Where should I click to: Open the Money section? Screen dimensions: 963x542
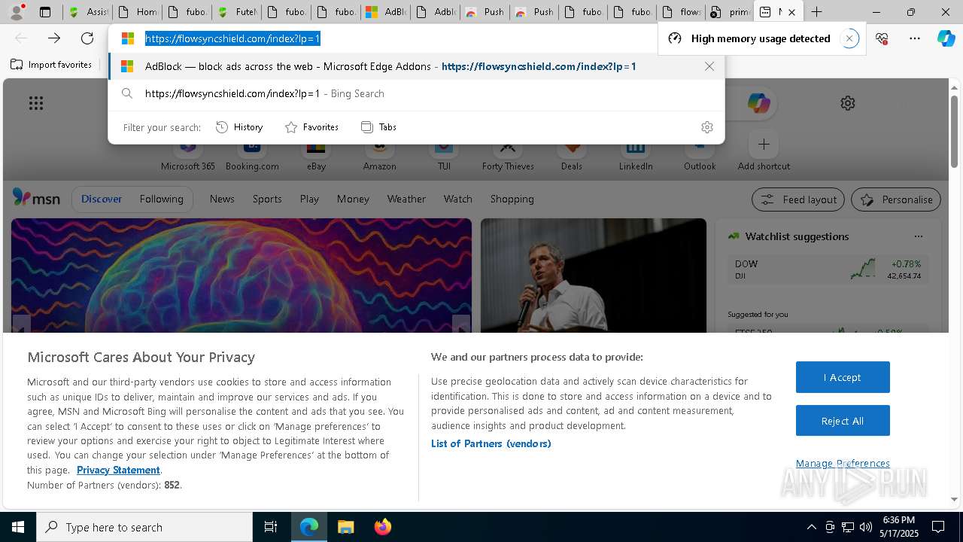tap(353, 199)
